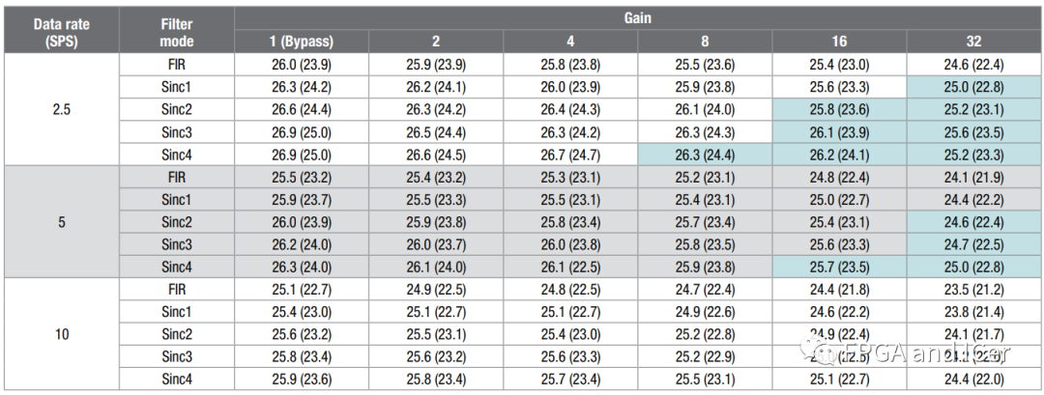The image size is (1044, 395).
Task: Click cell 25.9 (23.6) in last row
Action: 302,380
